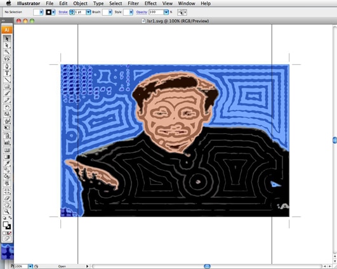Select the Column Graph tool
This screenshot has width=337, height=269.
pyautogui.click(x=7, y=142)
